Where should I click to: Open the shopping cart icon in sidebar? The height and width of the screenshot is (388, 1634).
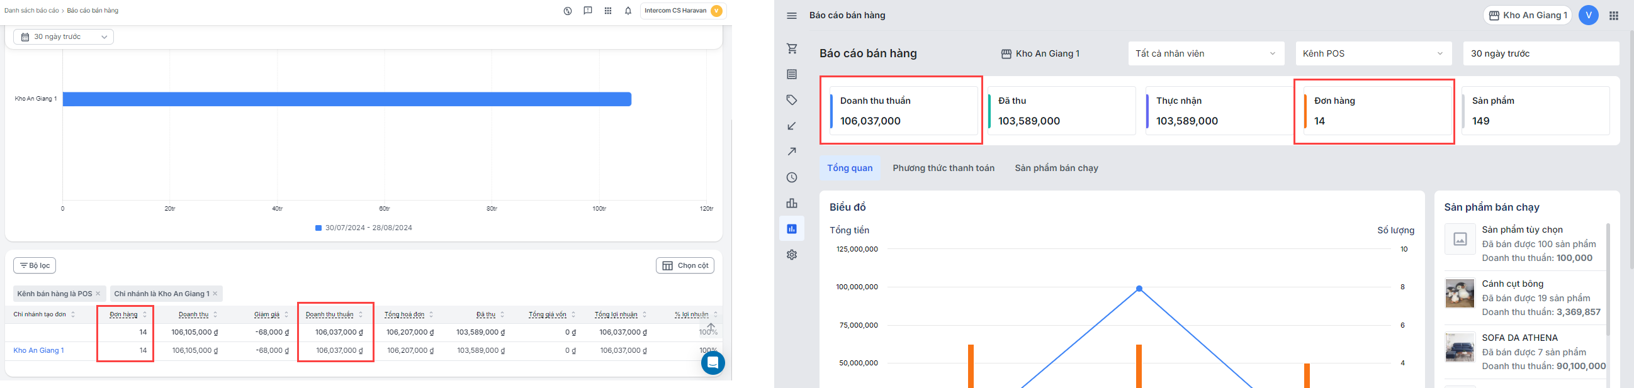click(792, 49)
